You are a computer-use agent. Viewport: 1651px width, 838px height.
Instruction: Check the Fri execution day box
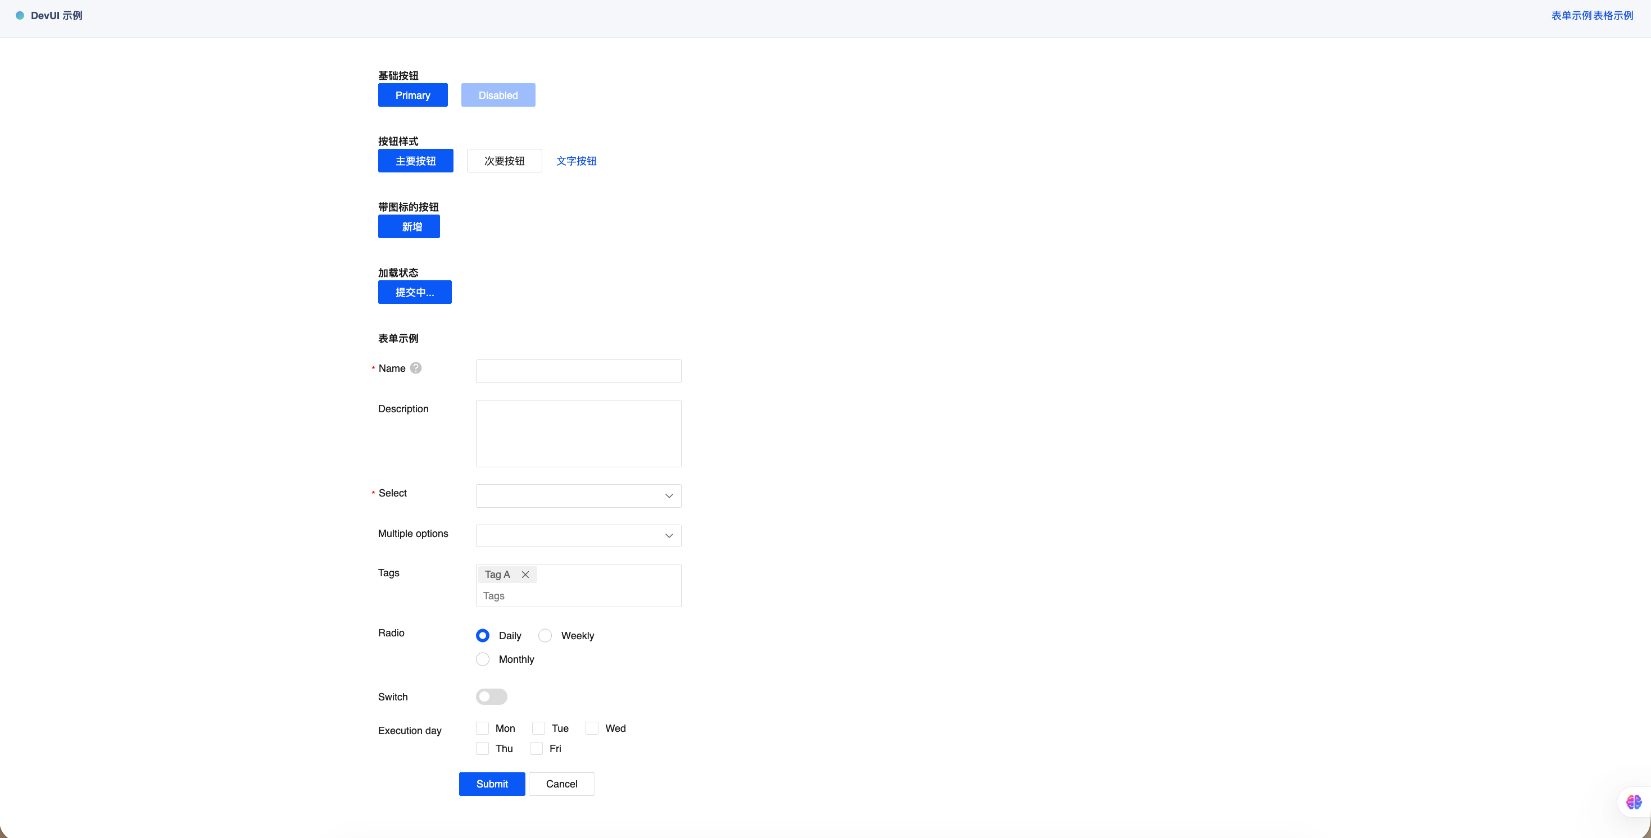pos(537,748)
